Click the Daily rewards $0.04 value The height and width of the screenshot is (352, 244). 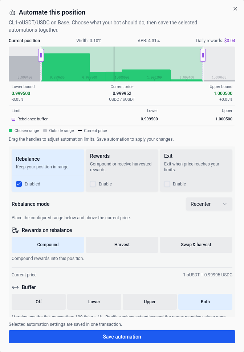(x=230, y=41)
